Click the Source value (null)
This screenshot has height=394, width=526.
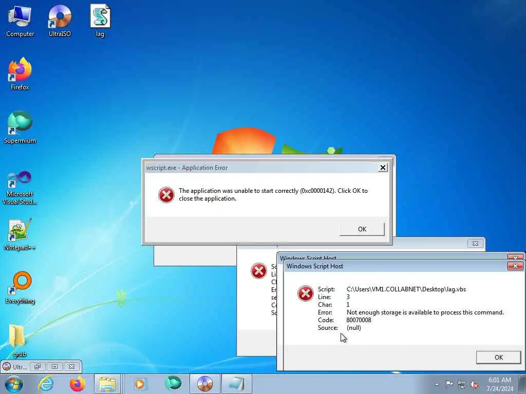click(353, 328)
